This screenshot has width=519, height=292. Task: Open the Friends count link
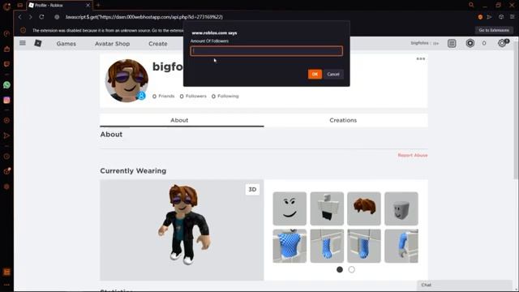point(163,96)
